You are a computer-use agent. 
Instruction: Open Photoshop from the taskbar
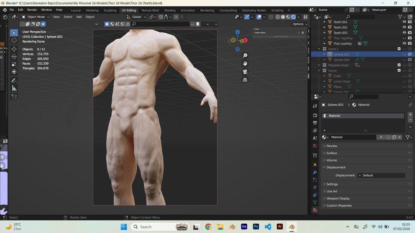coord(256,227)
